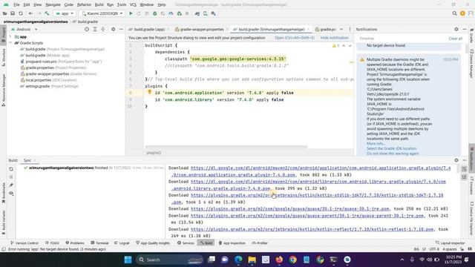This screenshot has height=267, width=475.
Task: Click the Save All toolbar icon
Action: click(13, 13)
